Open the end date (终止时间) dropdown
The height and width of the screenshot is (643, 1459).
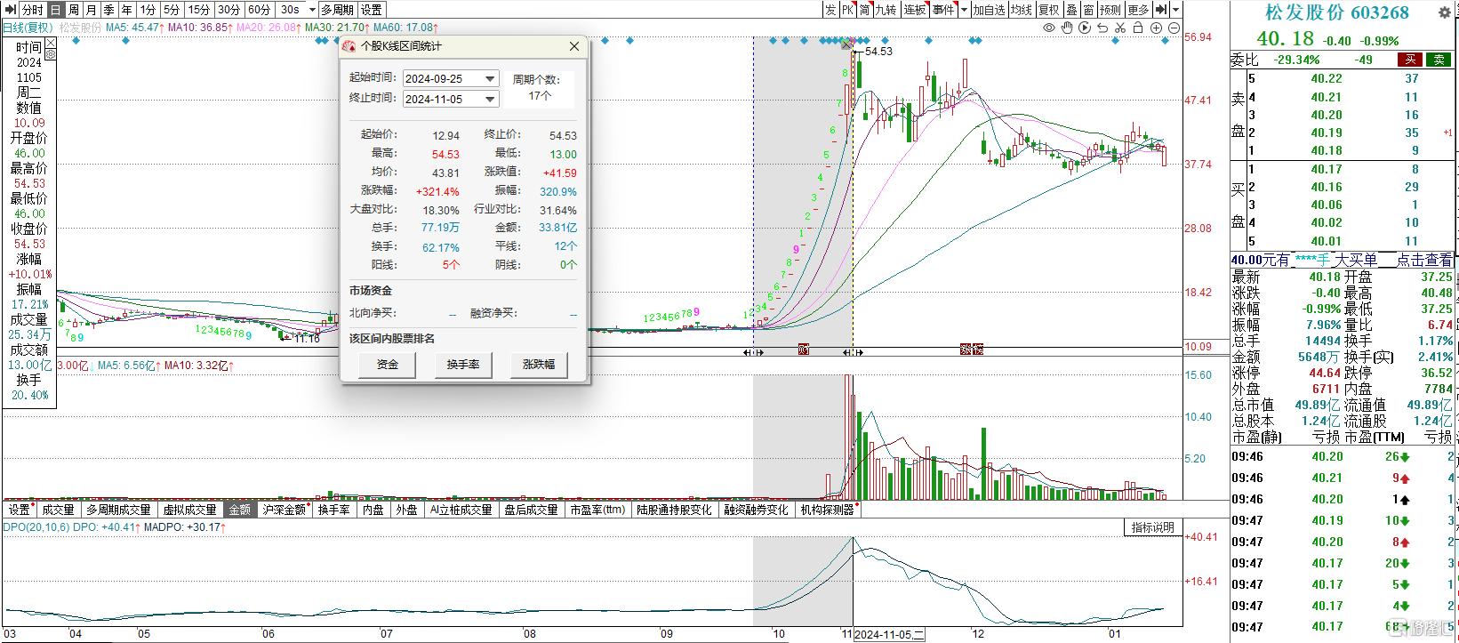click(x=490, y=100)
